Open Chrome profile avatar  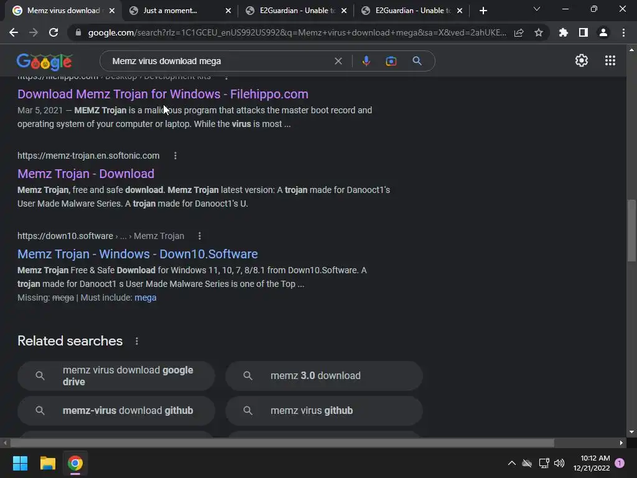click(603, 32)
